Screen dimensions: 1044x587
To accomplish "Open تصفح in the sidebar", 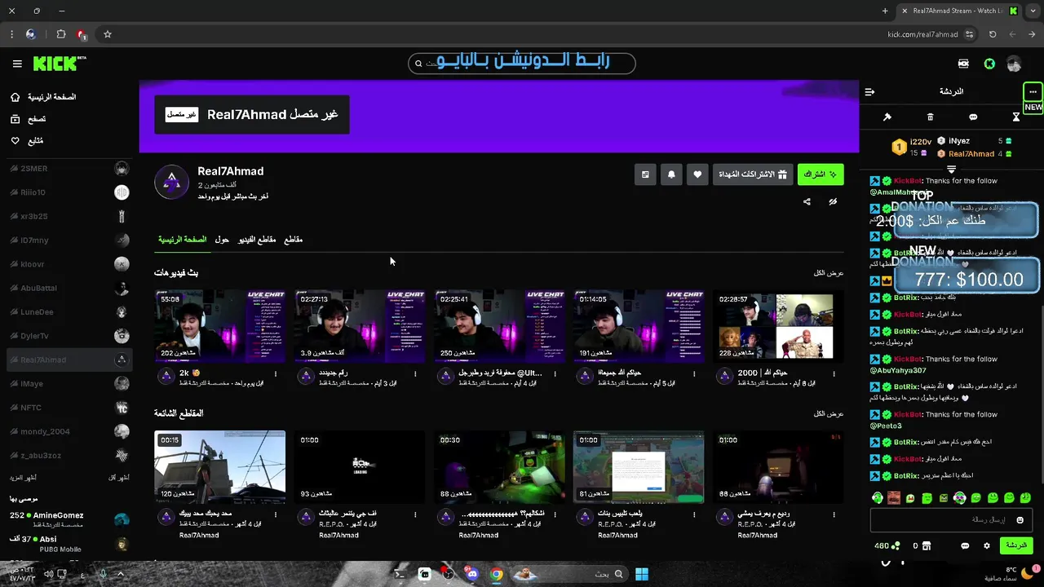I will click(28, 119).
